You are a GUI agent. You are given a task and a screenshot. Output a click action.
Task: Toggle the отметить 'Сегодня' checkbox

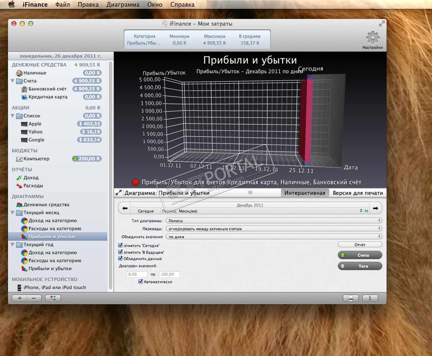pyautogui.click(x=120, y=245)
